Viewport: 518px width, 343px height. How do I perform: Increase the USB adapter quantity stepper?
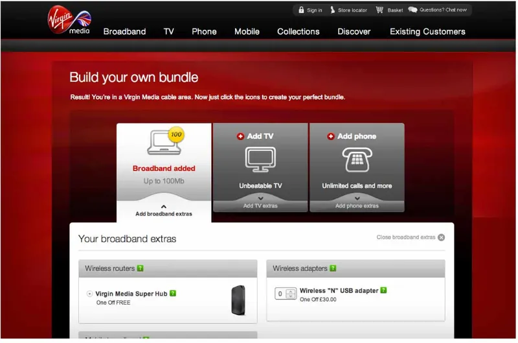tap(290, 291)
